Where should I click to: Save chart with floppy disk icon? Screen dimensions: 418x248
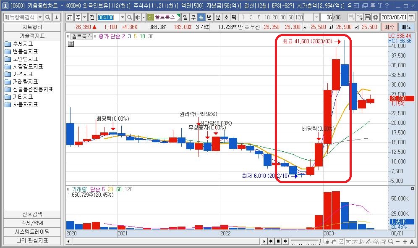(368, 17)
